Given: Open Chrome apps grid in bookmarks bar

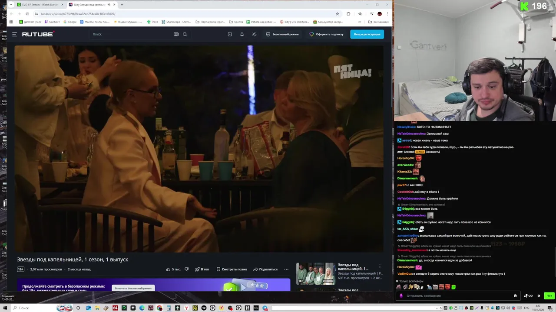Looking at the screenshot, I should coord(11,22).
